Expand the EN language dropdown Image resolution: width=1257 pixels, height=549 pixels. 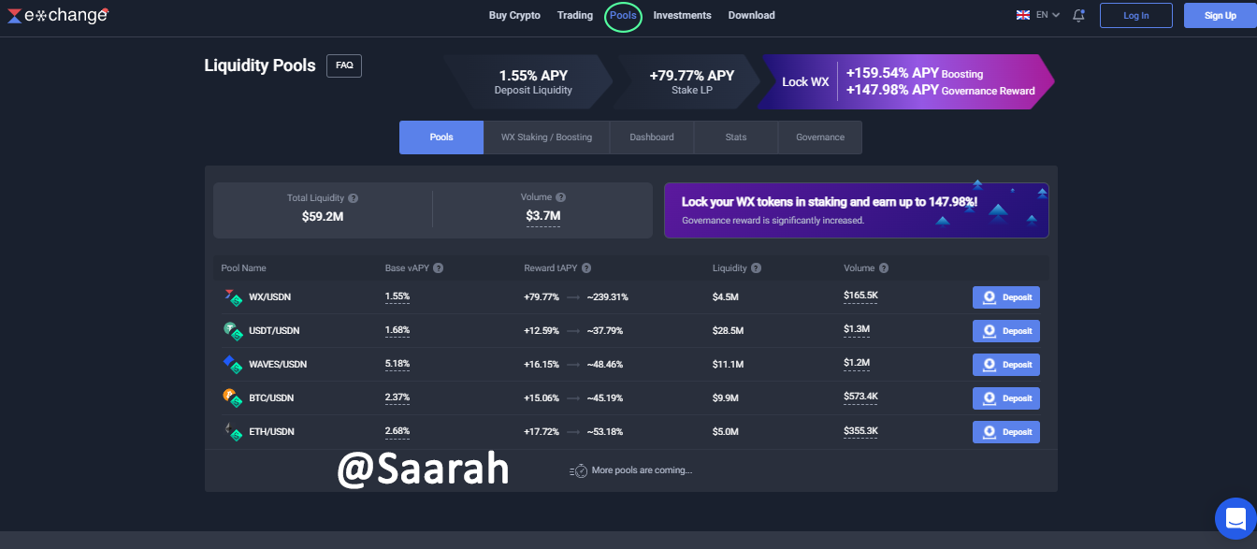click(x=1047, y=15)
